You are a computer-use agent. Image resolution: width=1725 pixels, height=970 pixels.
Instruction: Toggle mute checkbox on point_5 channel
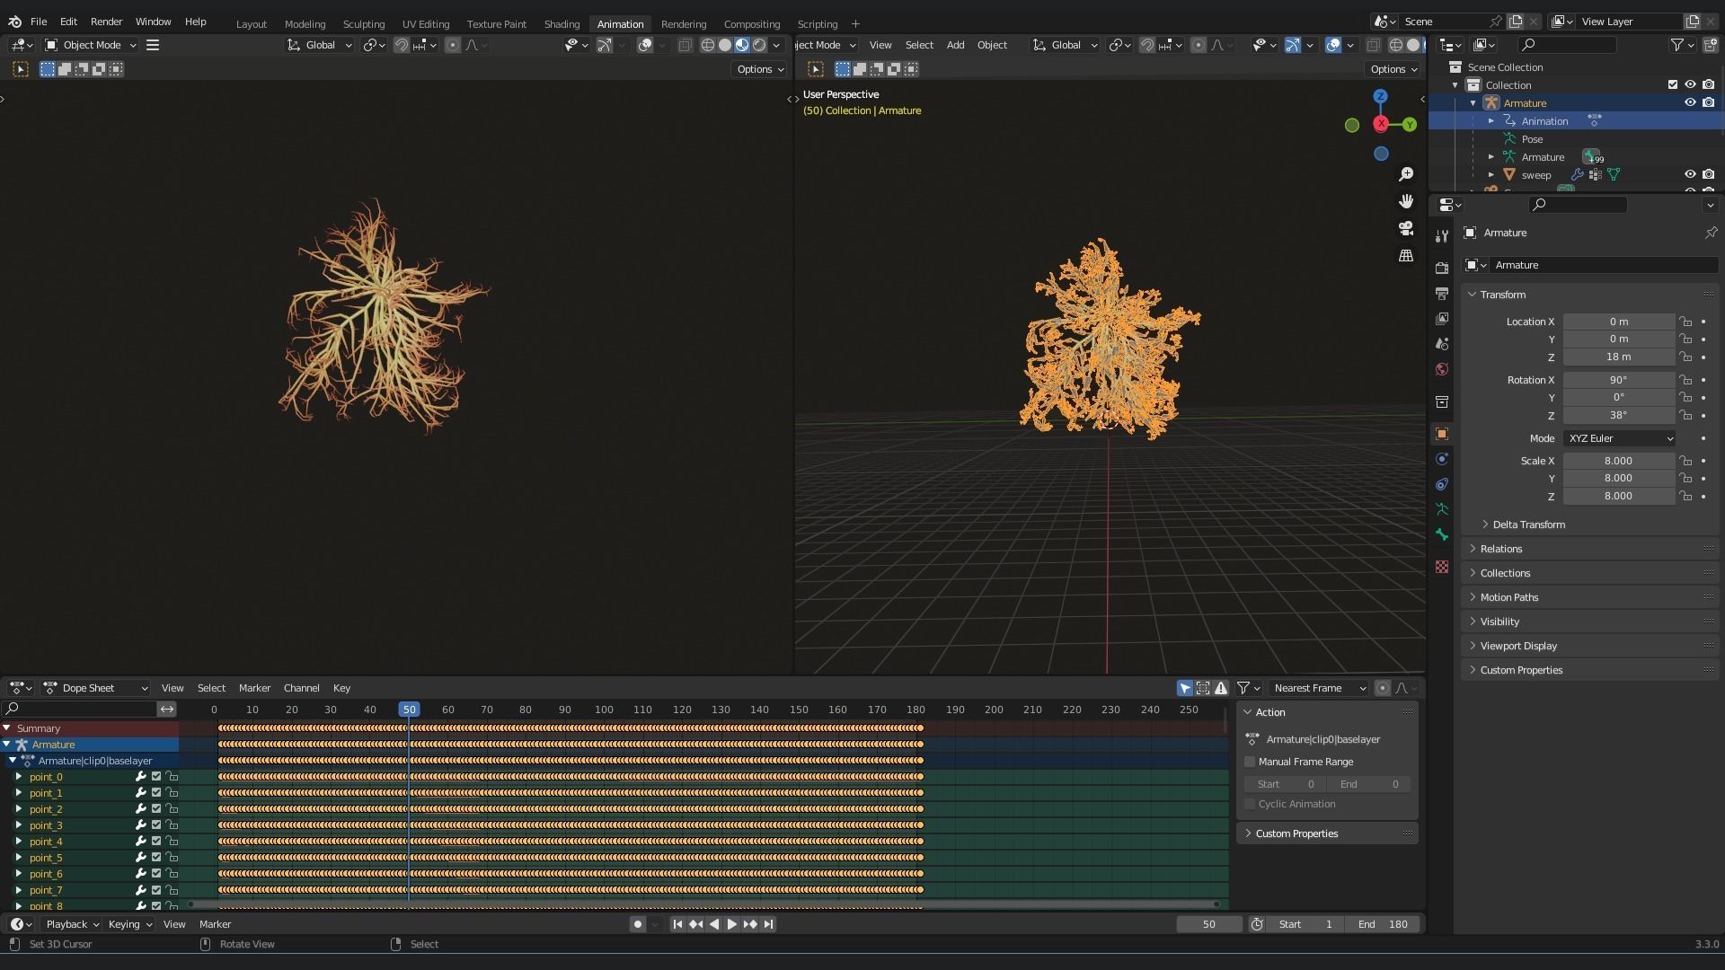coord(155,858)
